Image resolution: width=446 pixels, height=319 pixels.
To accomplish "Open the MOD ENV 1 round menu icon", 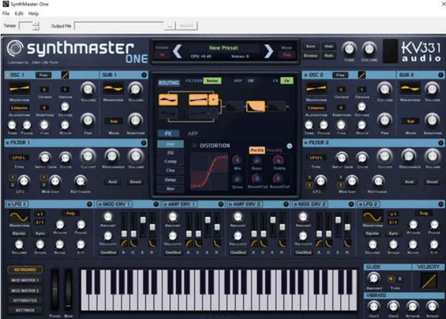I will click(x=156, y=204).
